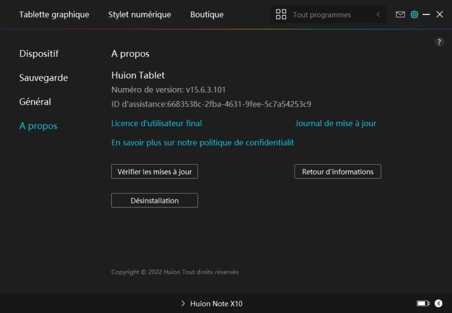Click the Désinstallation button
This screenshot has width=452, height=313.
point(155,201)
